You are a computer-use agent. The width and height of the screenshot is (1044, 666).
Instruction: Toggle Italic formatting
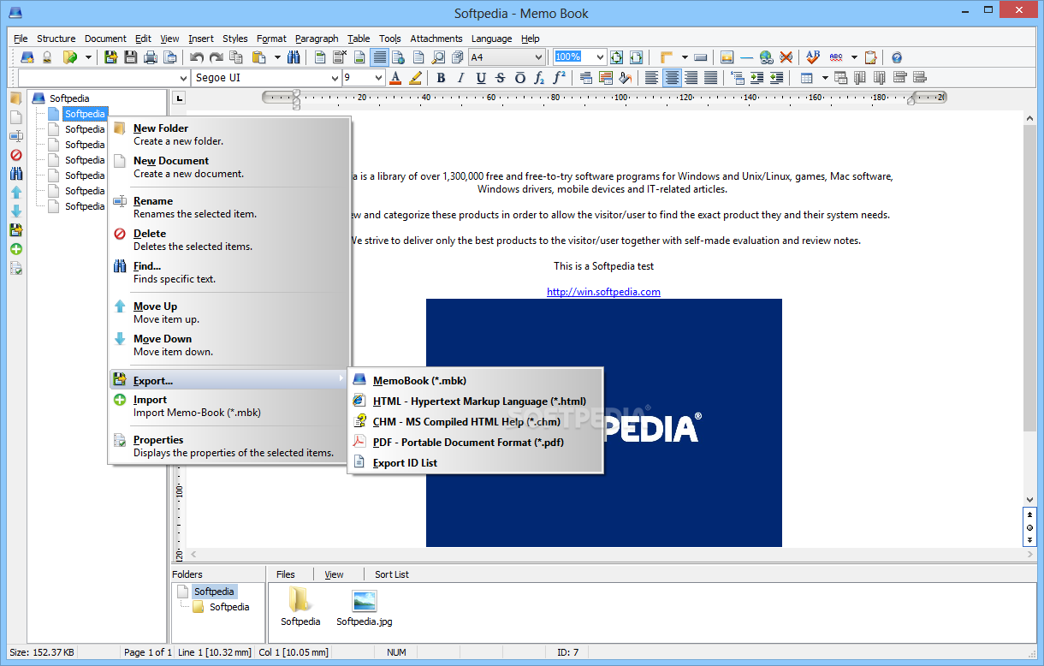[460, 78]
